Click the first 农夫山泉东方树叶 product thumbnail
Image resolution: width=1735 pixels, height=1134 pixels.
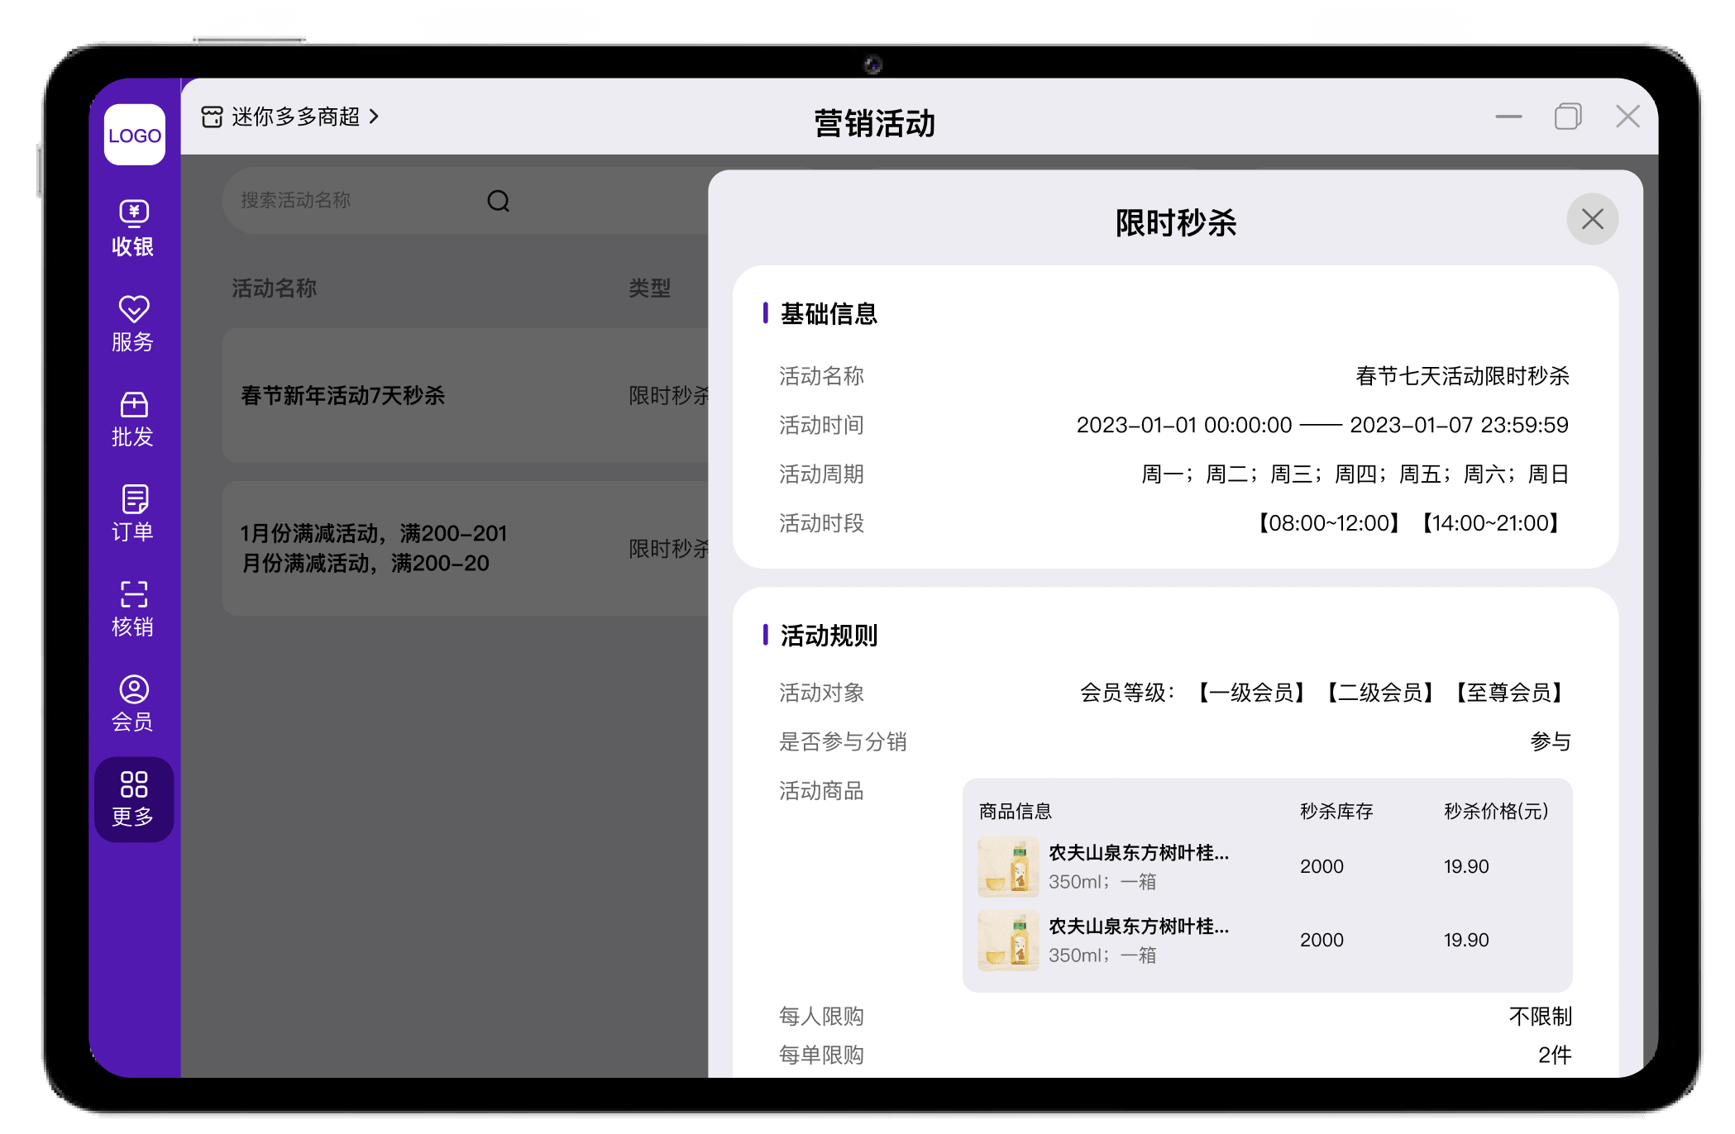[1008, 866]
